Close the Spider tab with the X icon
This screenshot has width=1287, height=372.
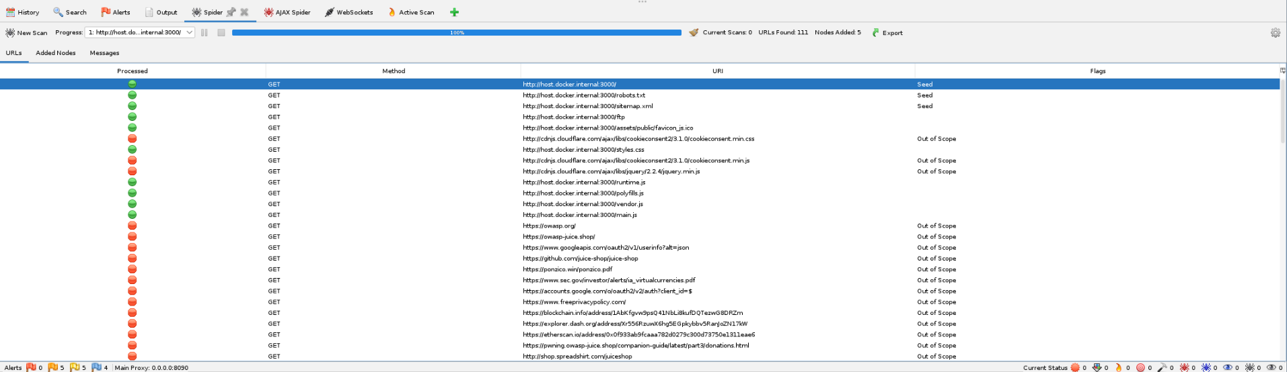click(x=244, y=12)
